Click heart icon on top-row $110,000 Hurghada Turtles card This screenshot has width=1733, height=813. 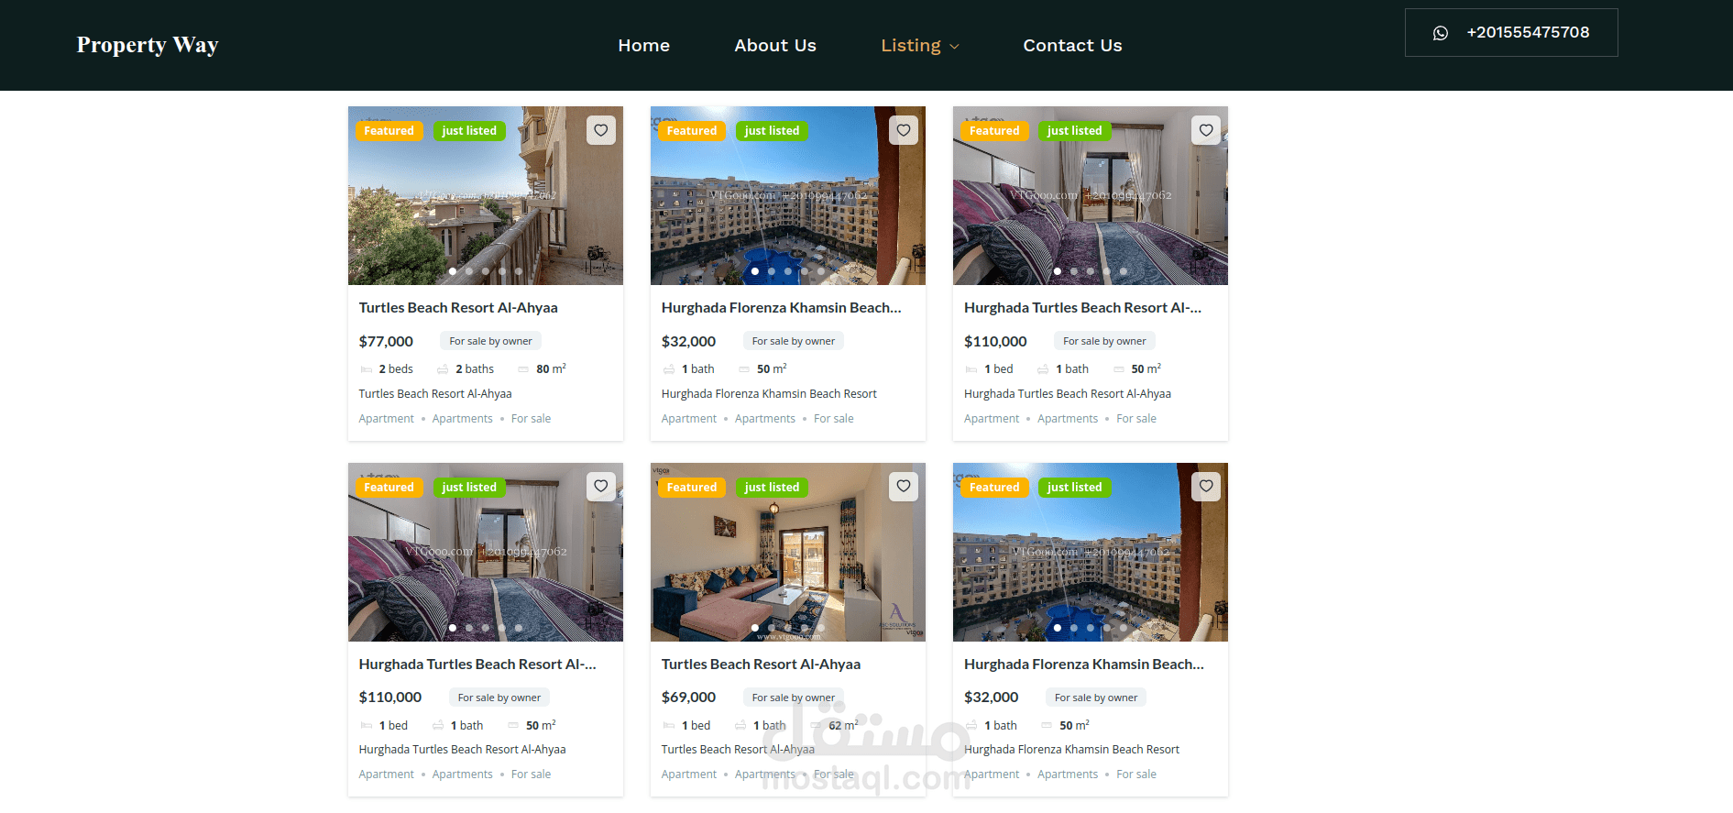[1206, 130]
